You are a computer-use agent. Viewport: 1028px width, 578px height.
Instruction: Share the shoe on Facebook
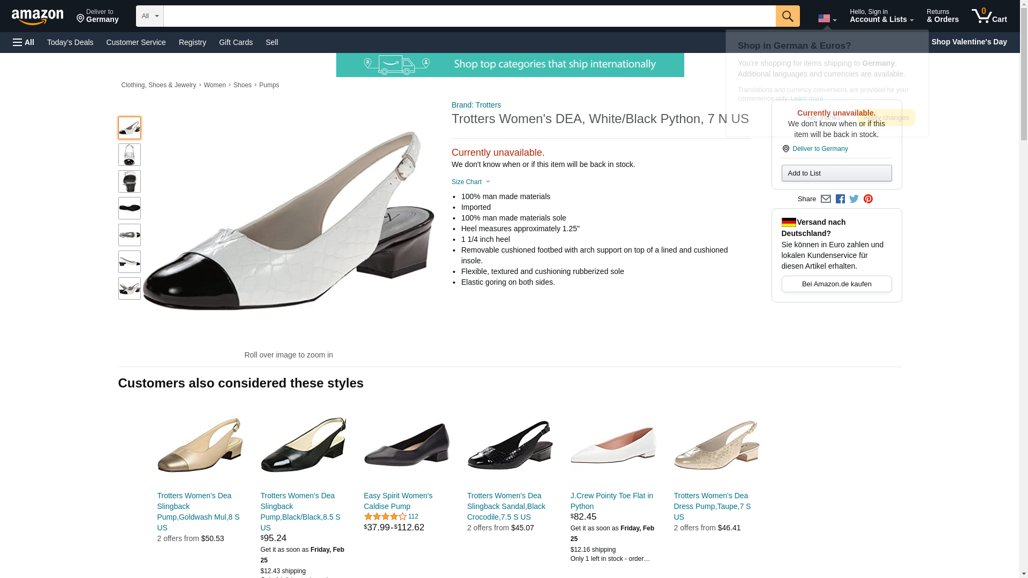[840, 199]
